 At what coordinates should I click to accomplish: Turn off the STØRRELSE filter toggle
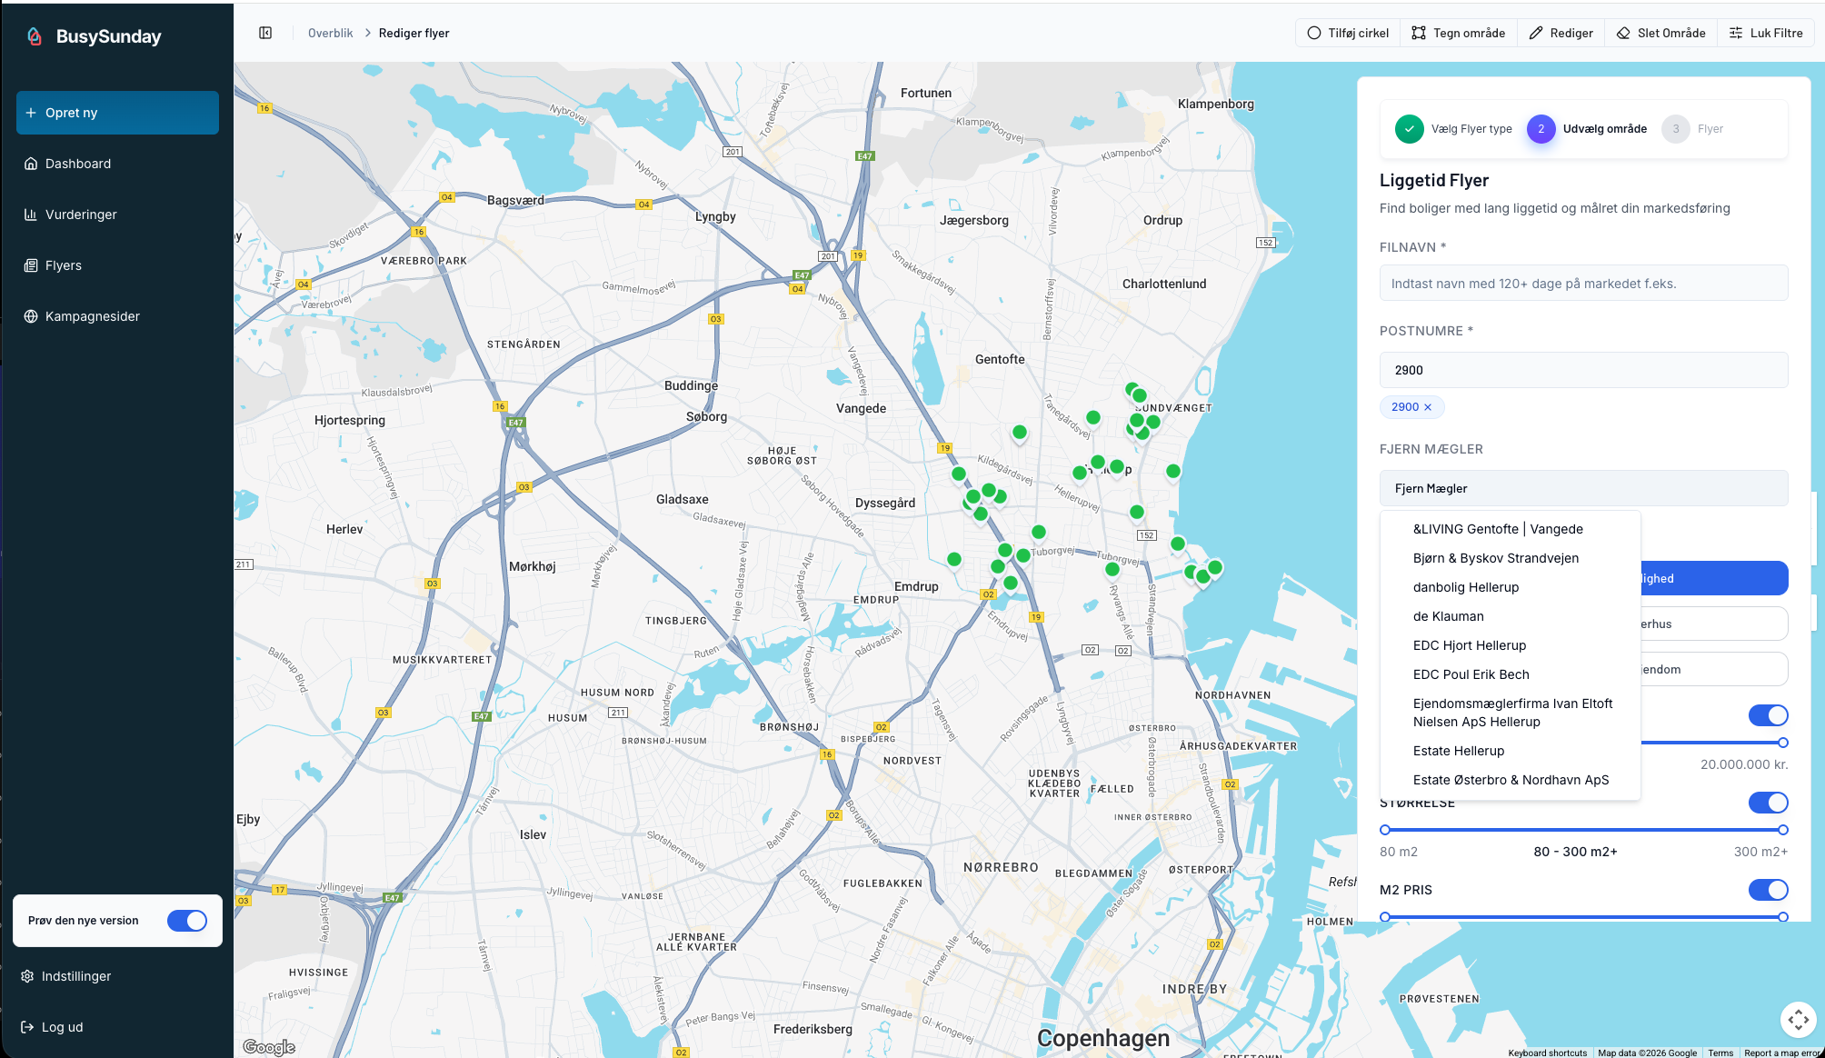pos(1768,803)
